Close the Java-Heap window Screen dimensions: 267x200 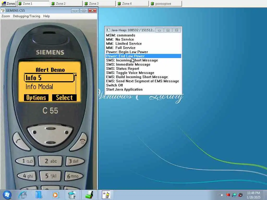click(177, 30)
